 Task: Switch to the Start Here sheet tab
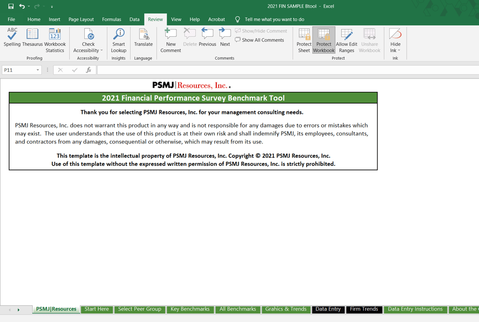[97, 309]
